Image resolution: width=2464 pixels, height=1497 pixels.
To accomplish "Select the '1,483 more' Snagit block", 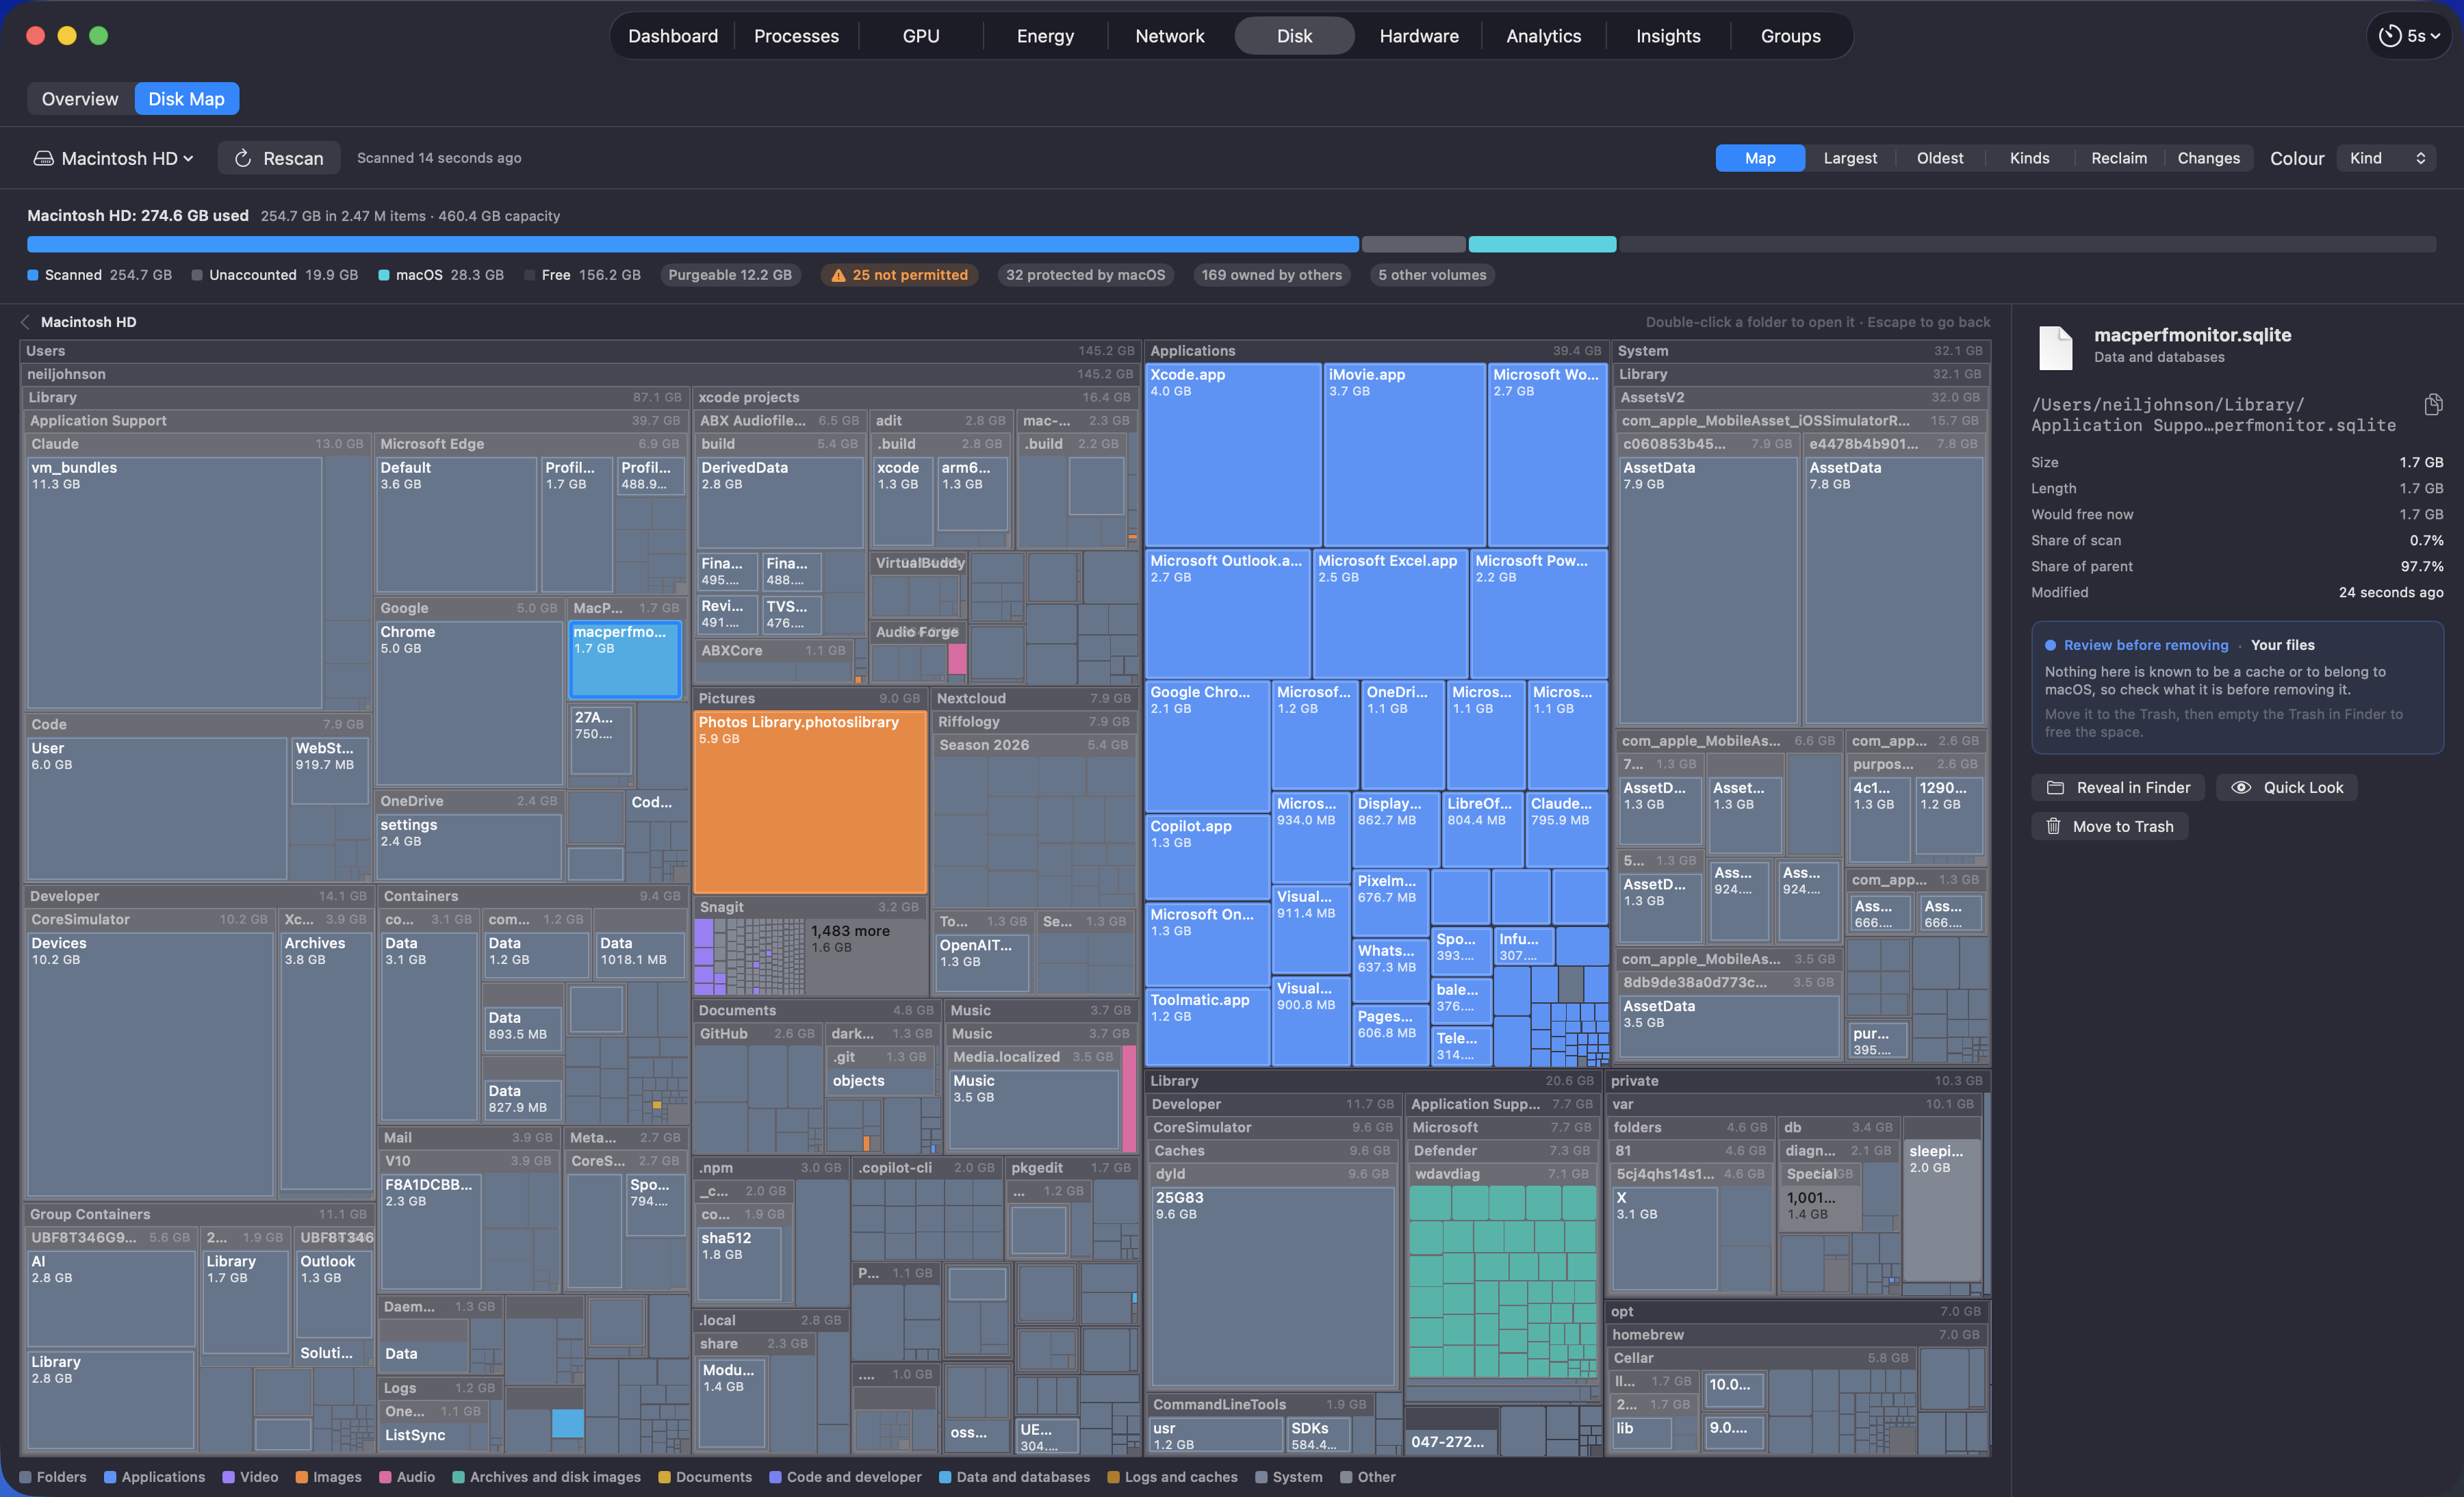I will pyautogui.click(x=866, y=956).
